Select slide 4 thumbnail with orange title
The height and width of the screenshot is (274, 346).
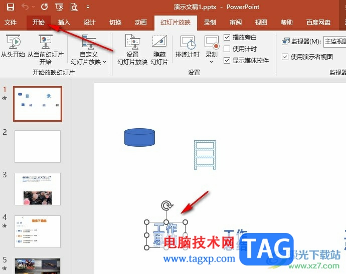point(38,231)
